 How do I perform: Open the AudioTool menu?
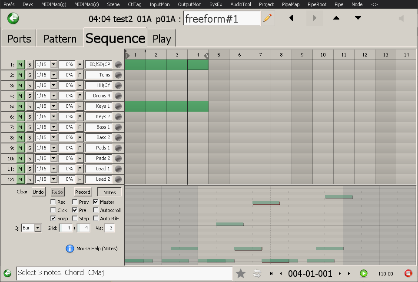pyautogui.click(x=240, y=4)
